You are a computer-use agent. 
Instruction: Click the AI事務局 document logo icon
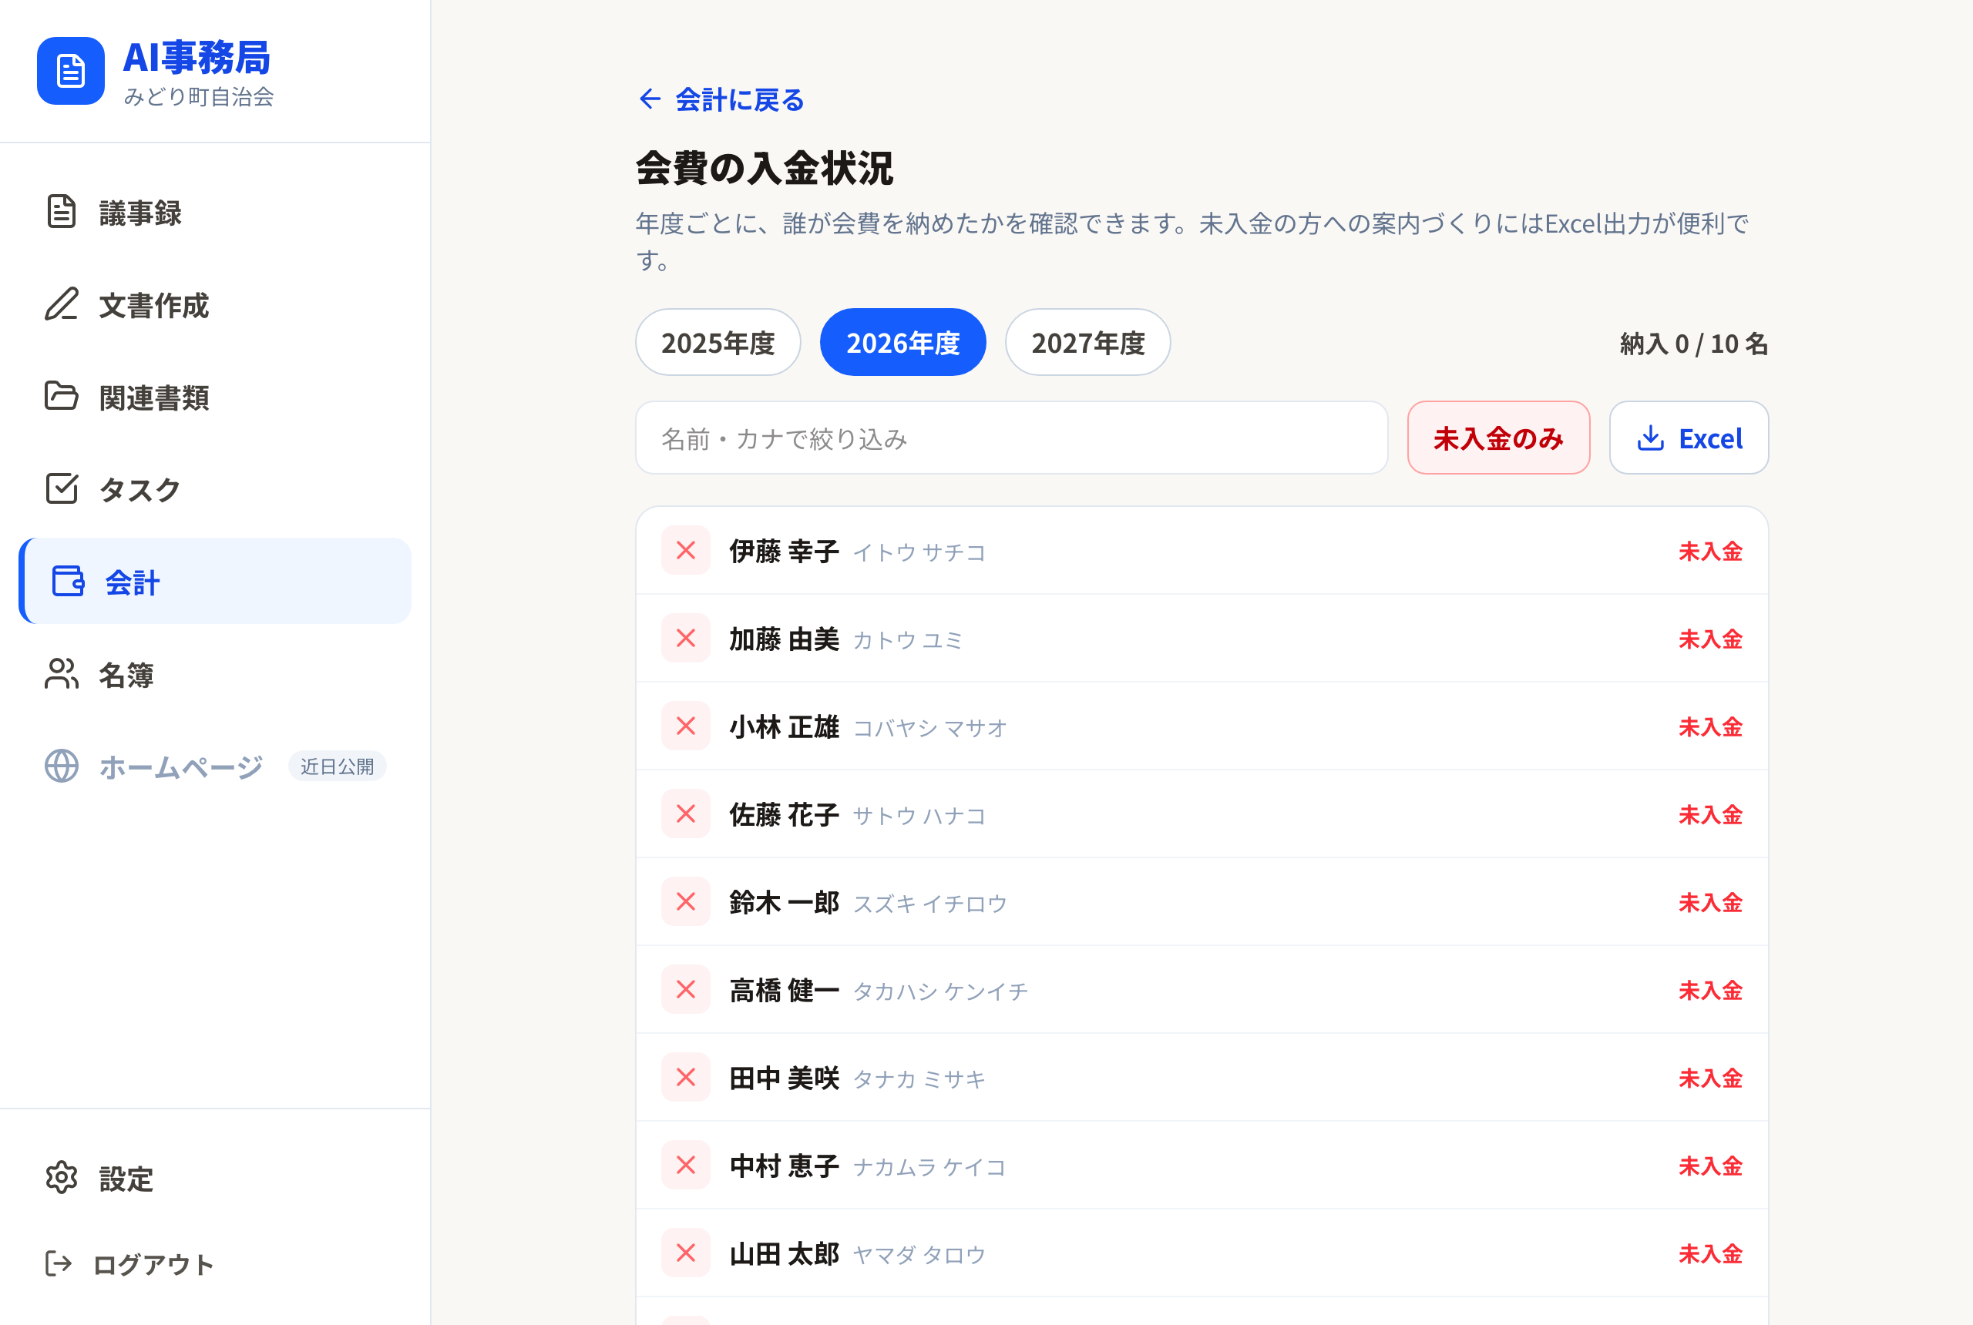click(71, 71)
